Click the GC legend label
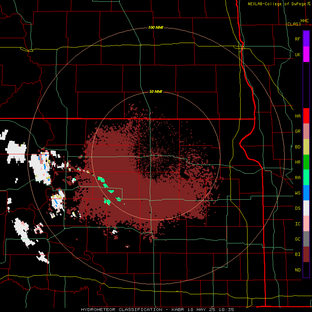 click(x=297, y=239)
